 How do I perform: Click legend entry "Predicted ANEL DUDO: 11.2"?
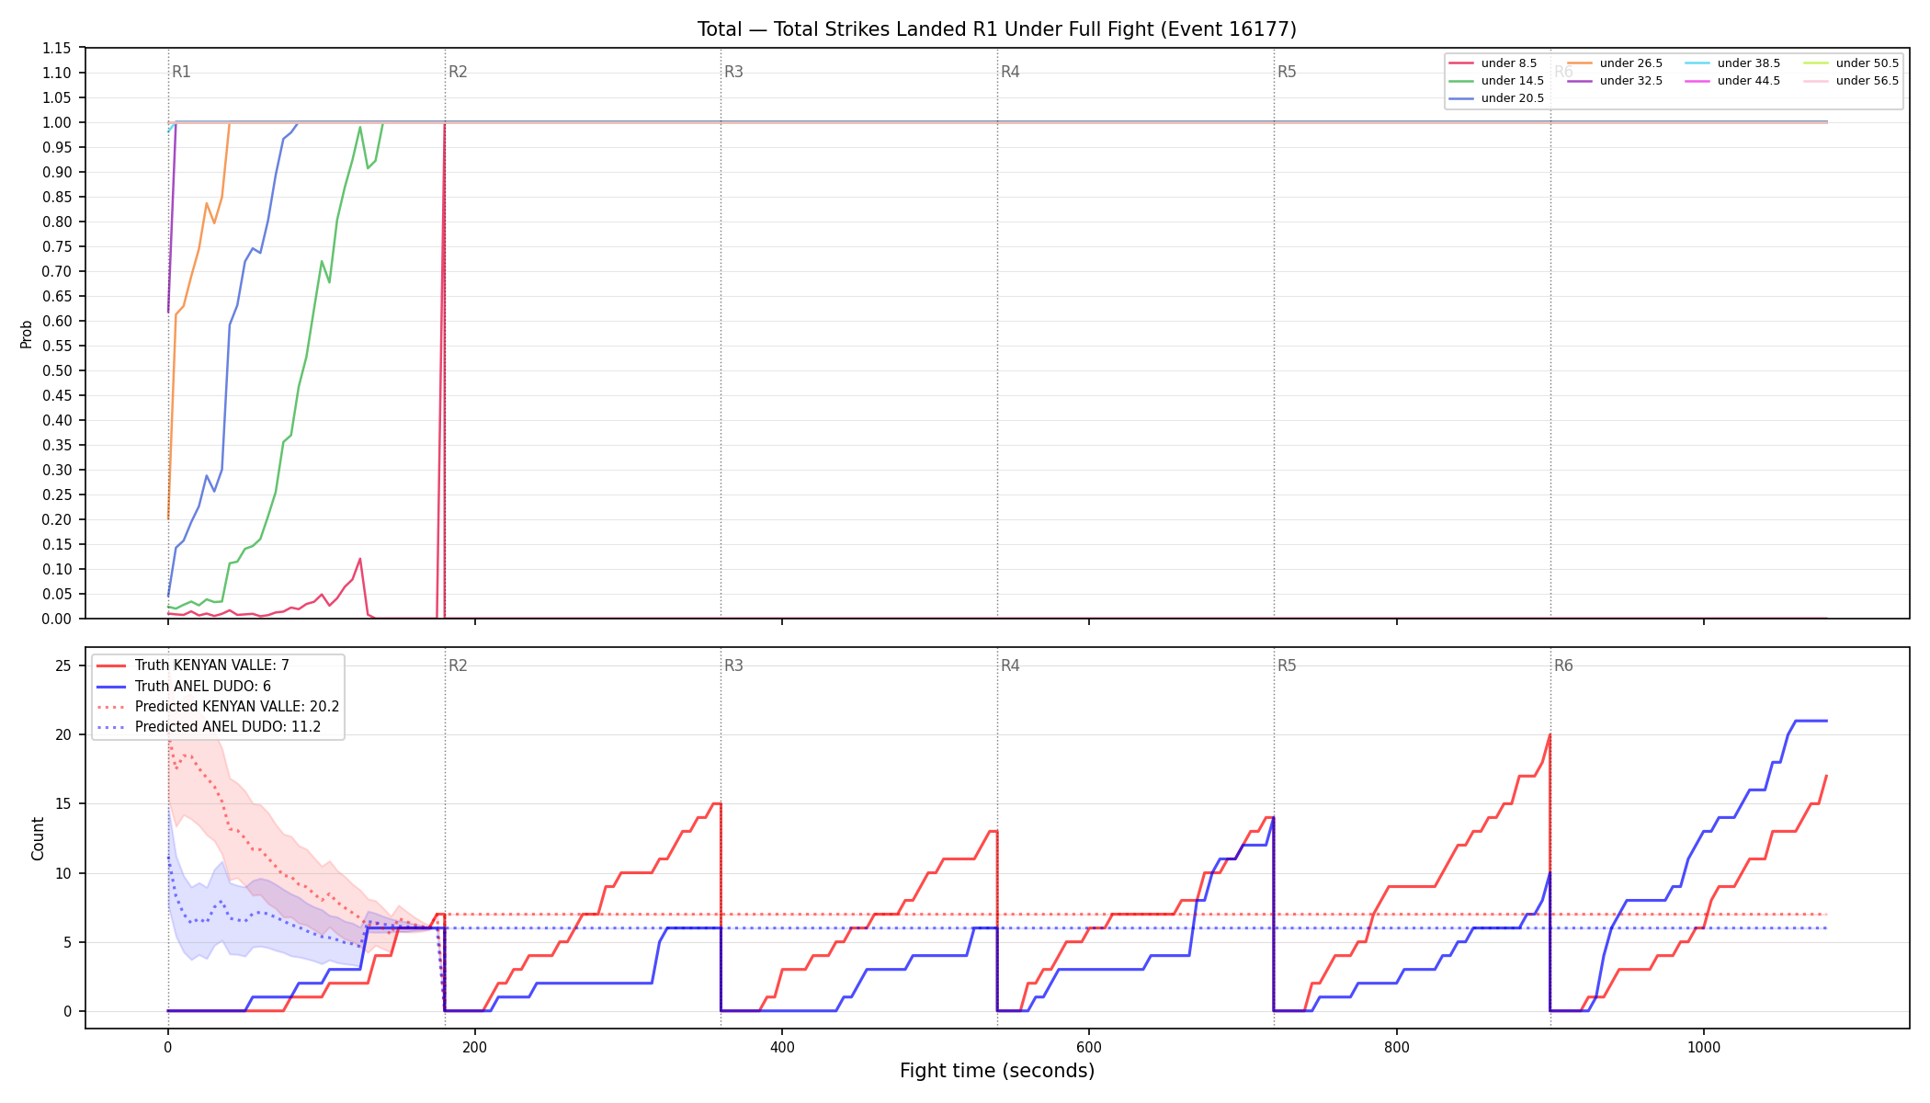tap(209, 727)
